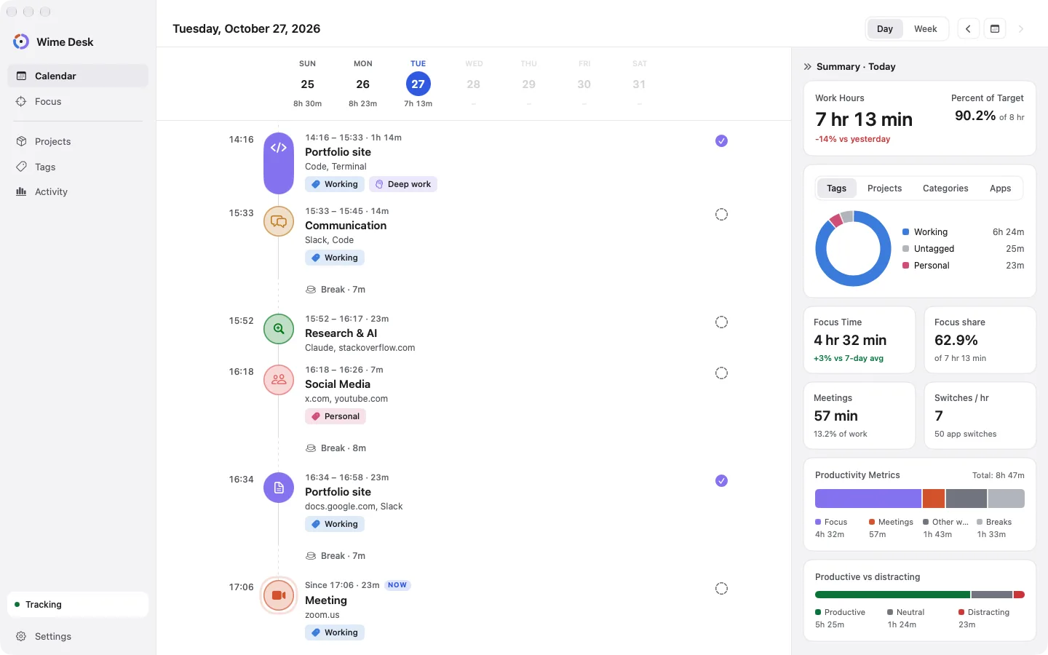The width and height of the screenshot is (1048, 655).
Task: Switch to the Apps tab in summary
Action: [1000, 188]
